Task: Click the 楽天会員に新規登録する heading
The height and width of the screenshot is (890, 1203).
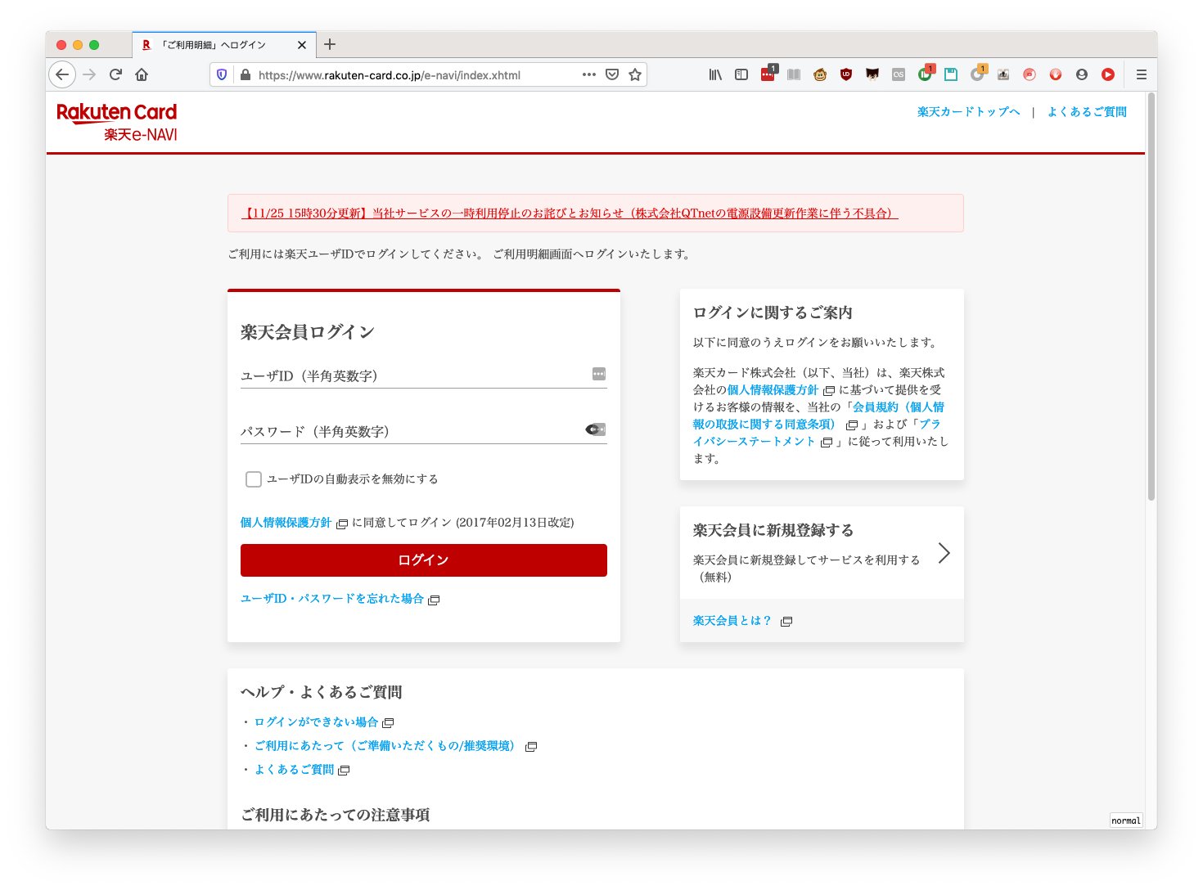Action: [773, 530]
